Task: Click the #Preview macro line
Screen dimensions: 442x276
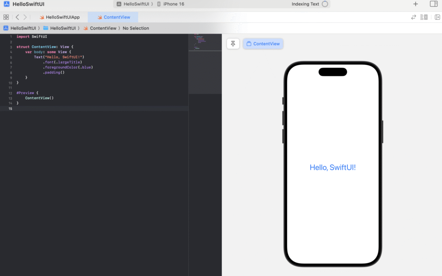Action: coord(27,93)
